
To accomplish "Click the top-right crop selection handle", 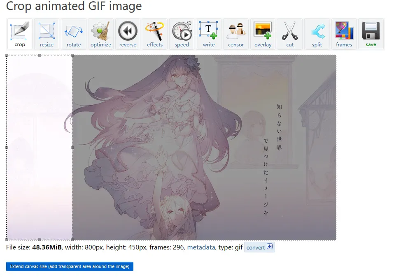I will pyautogui.click(x=72, y=55).
